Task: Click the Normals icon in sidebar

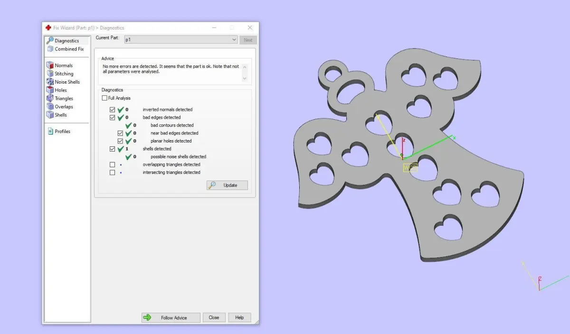Action: point(50,65)
